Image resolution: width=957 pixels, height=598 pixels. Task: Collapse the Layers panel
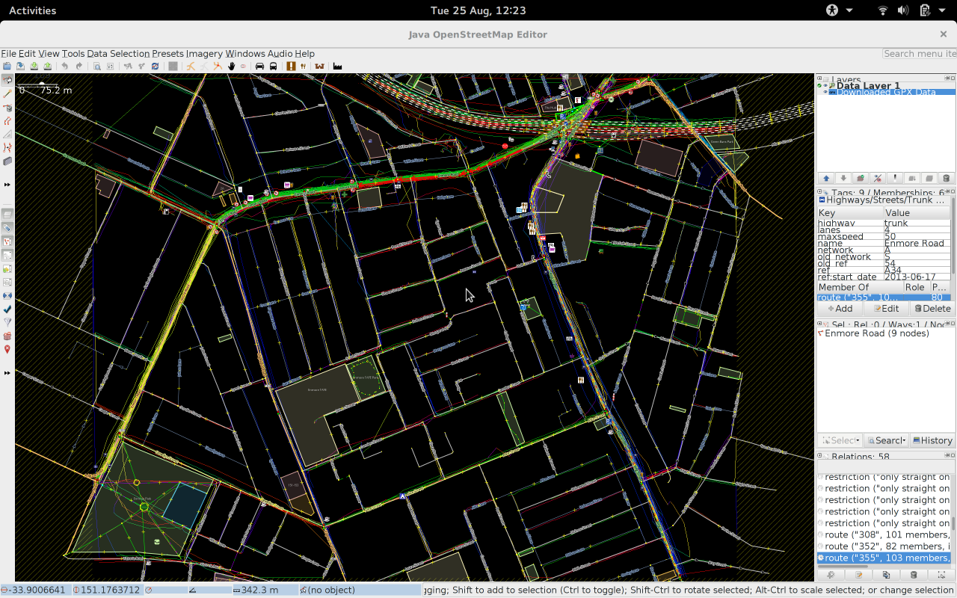coord(819,78)
